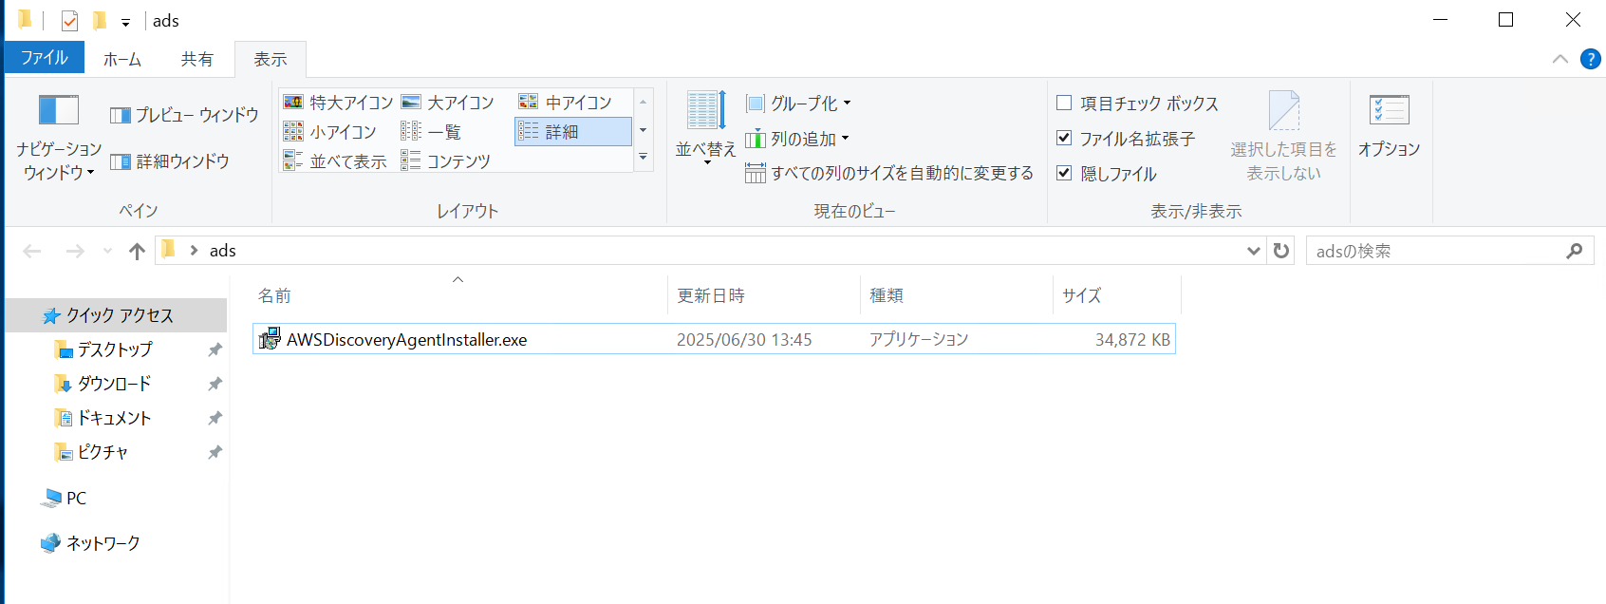Expand the breadcrumb chevron before ads
Viewport: 1606px width, 604px height.
point(194,251)
